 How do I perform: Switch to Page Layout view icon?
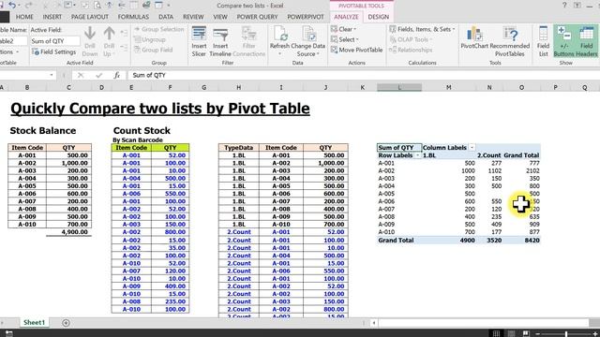511,333
